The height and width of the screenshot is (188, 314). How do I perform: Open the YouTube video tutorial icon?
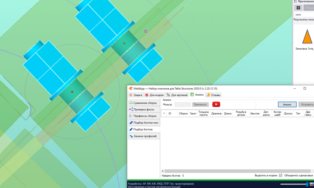[216, 104]
